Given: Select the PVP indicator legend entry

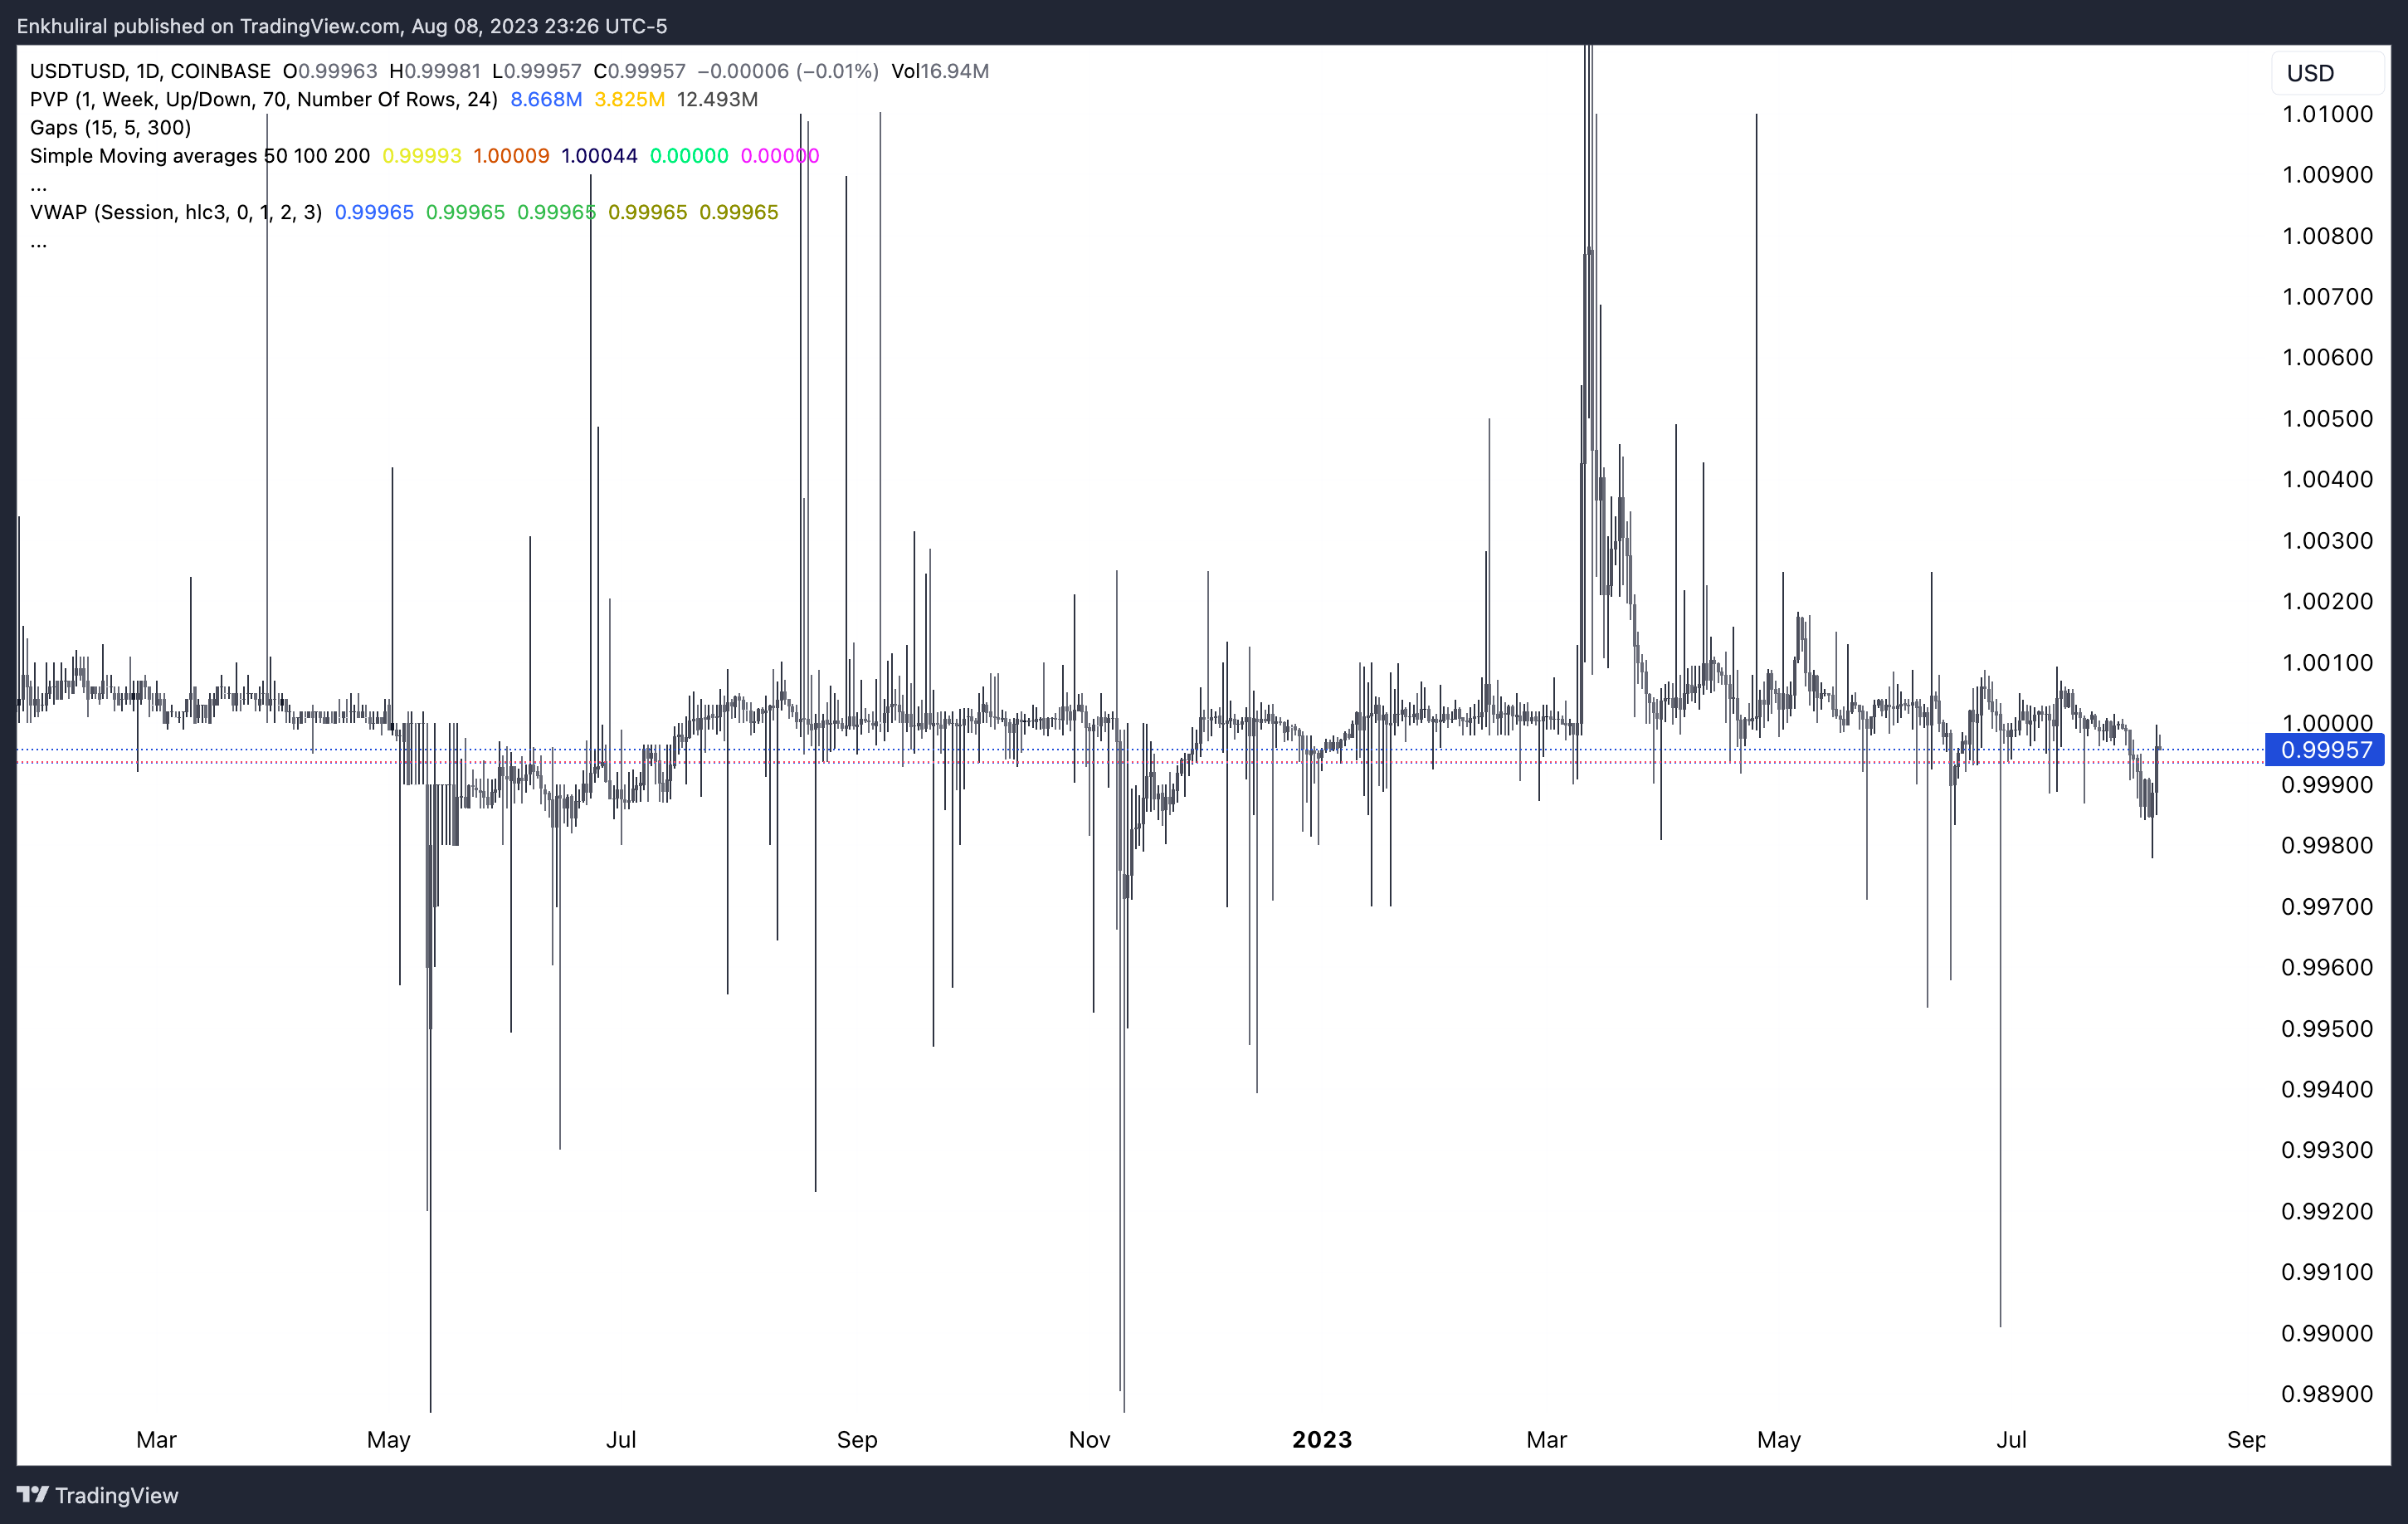Looking at the screenshot, I should pos(263,99).
